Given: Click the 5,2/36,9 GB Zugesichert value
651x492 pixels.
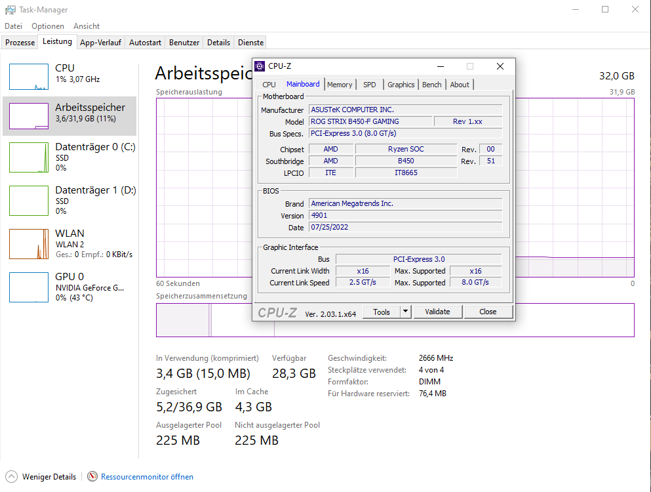Looking at the screenshot, I should (189, 407).
